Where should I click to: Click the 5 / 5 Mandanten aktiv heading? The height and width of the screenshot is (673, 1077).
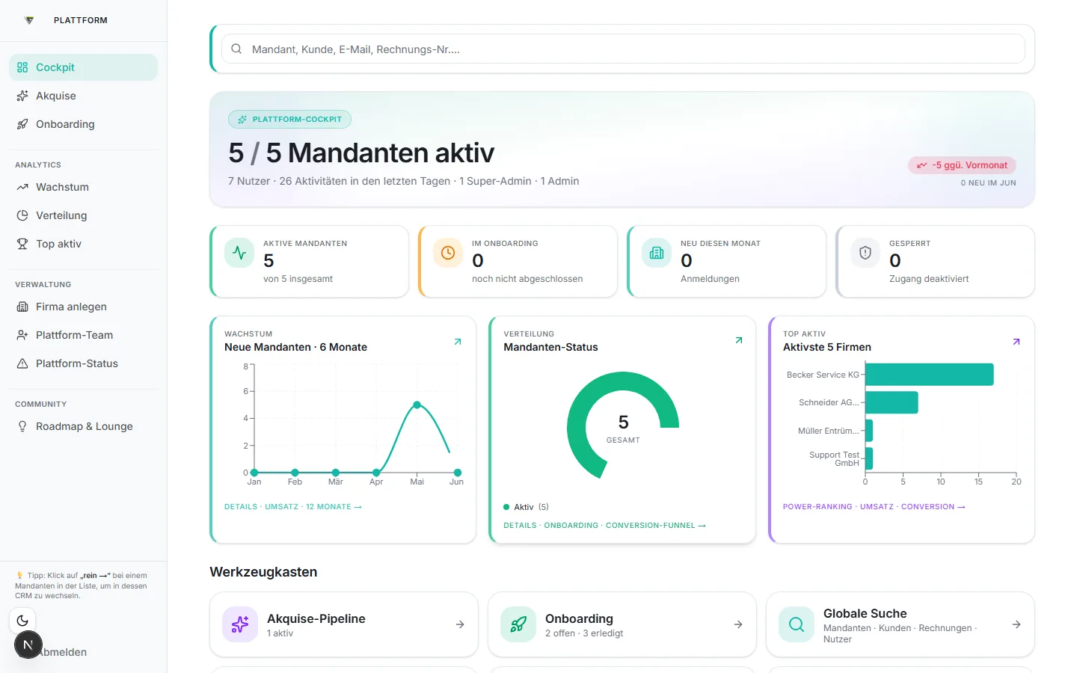[361, 153]
